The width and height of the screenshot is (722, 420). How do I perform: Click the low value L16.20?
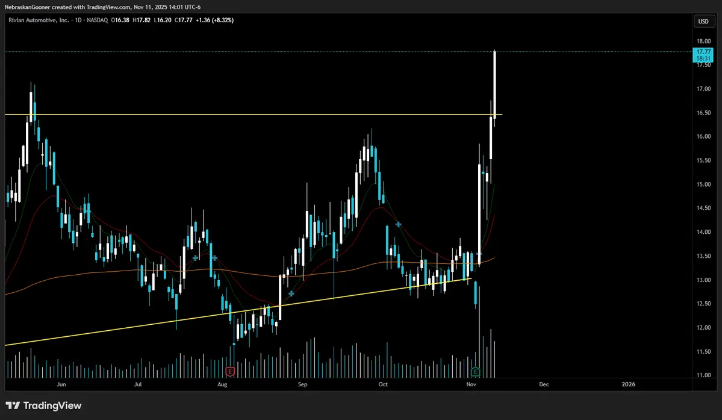click(163, 20)
